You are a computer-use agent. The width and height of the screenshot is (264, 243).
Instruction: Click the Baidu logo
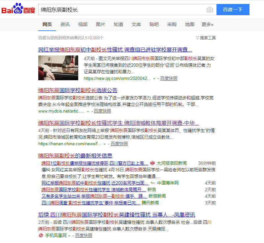18,9
